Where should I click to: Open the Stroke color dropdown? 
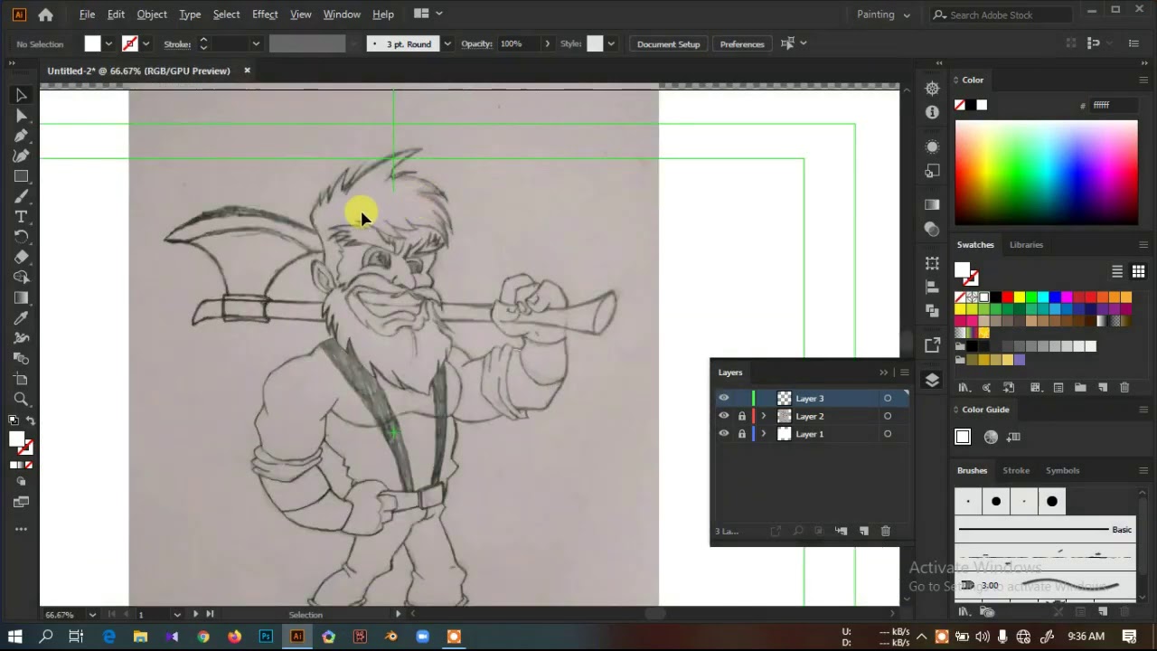[x=146, y=43]
